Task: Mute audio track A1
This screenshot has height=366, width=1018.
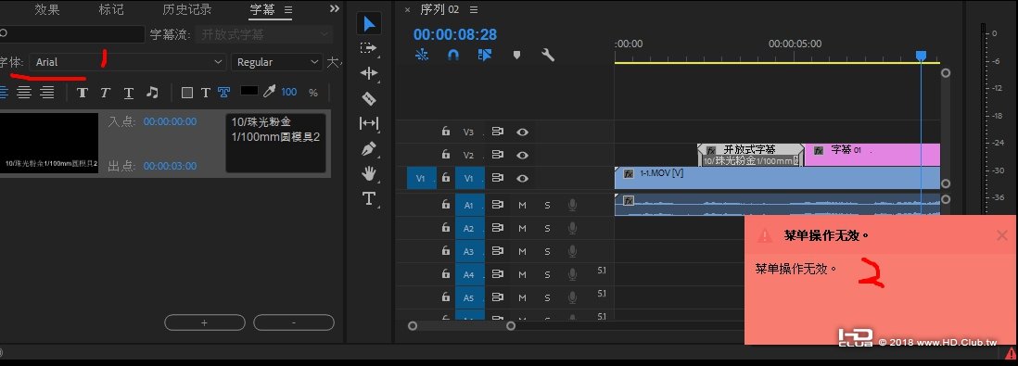Action: coord(522,205)
